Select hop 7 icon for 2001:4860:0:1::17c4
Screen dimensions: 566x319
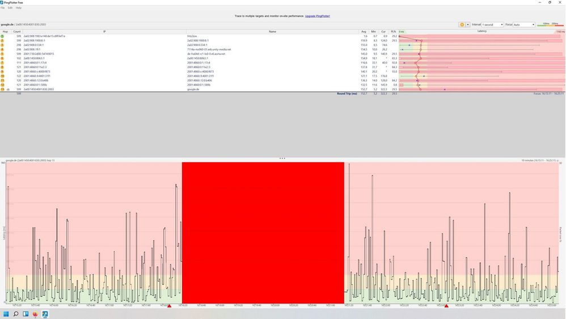[2, 62]
